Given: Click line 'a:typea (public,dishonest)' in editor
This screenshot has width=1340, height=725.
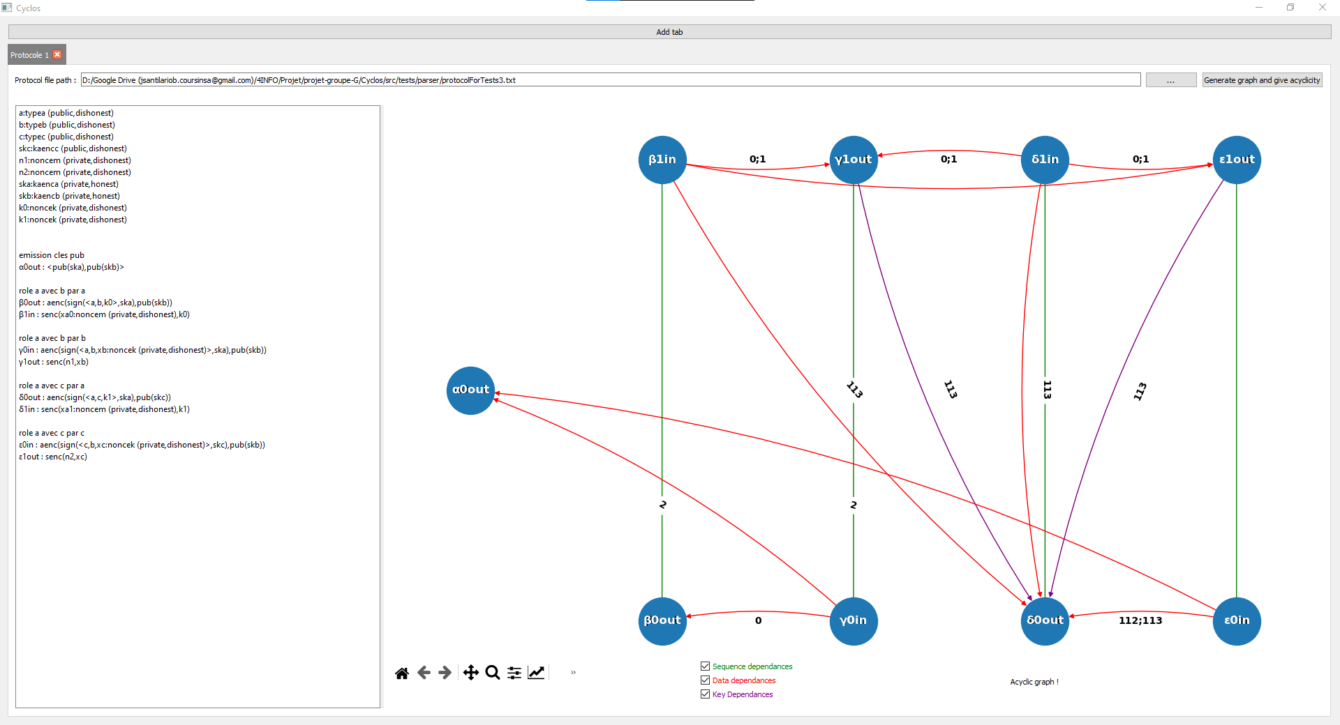Looking at the screenshot, I should coord(66,113).
